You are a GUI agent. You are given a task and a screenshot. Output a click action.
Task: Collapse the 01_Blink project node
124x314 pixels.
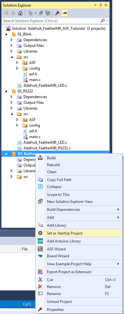[x=6, y=34]
